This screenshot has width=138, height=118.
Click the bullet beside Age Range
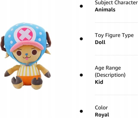[81, 75]
